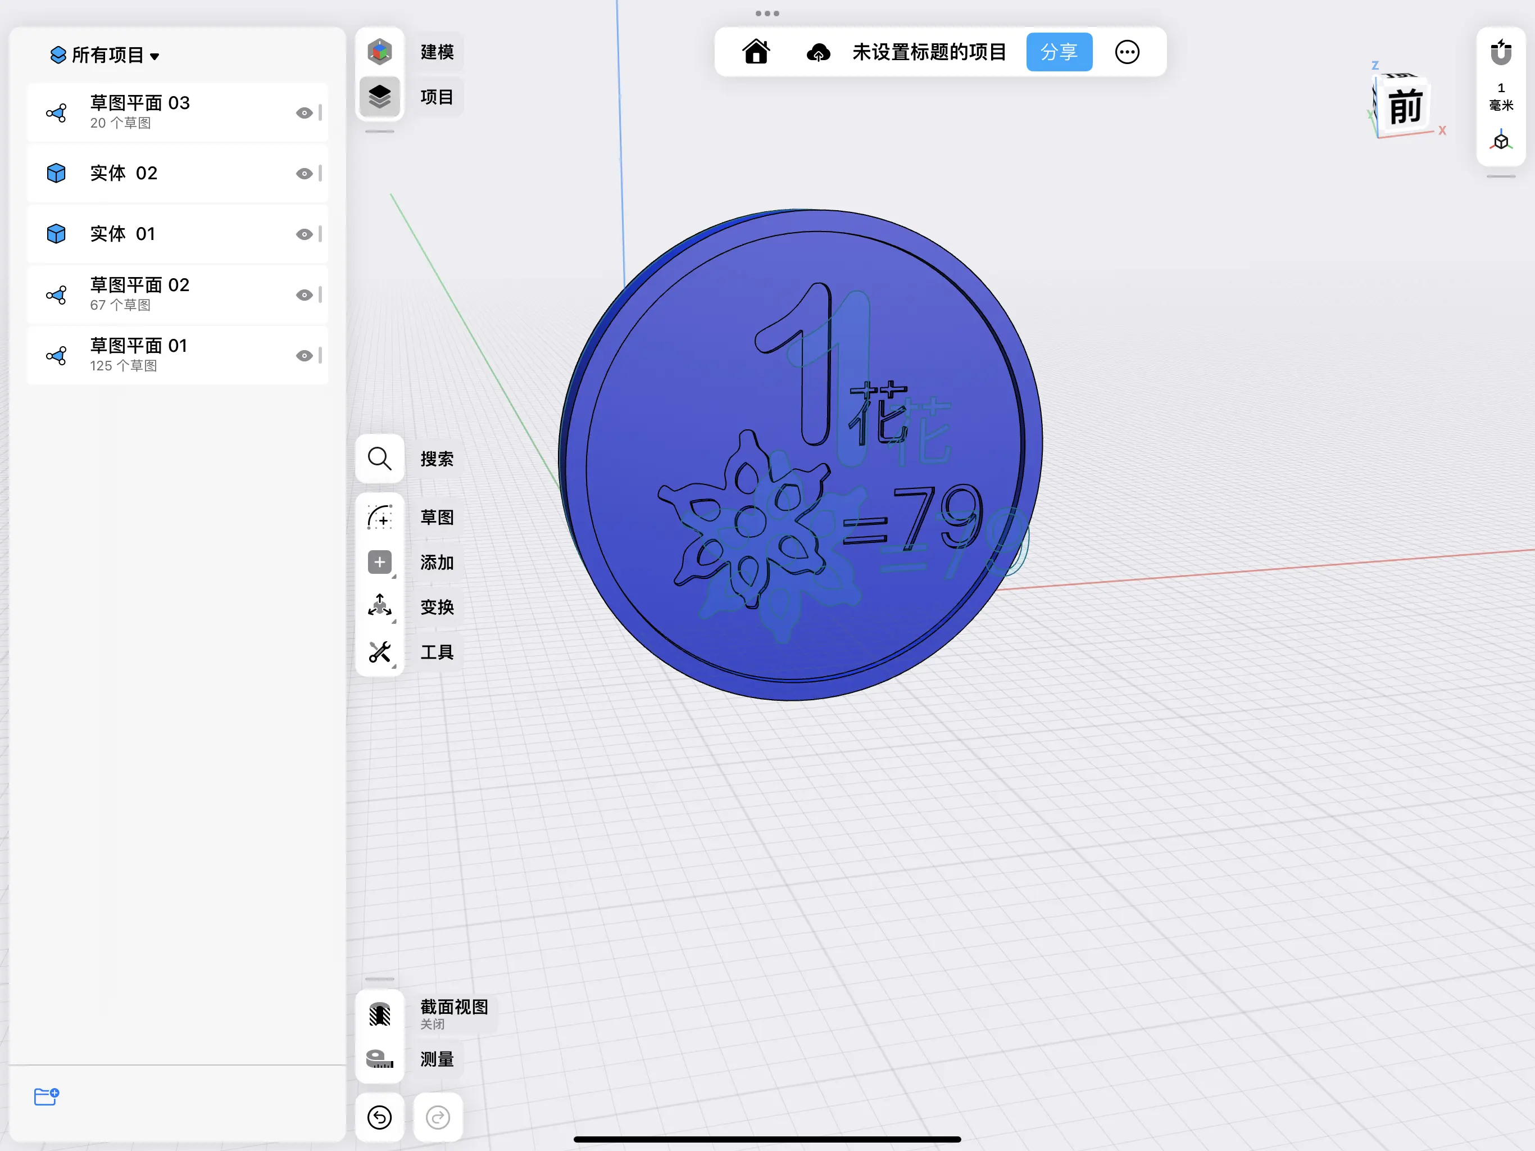This screenshot has width=1535, height=1151.
Task: Select 草图平面 01 with 125 sketches
Action: (178, 356)
